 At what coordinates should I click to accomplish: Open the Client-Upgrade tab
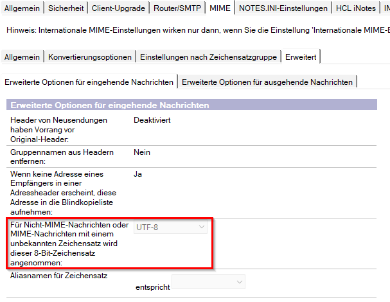pyautogui.click(x=119, y=8)
